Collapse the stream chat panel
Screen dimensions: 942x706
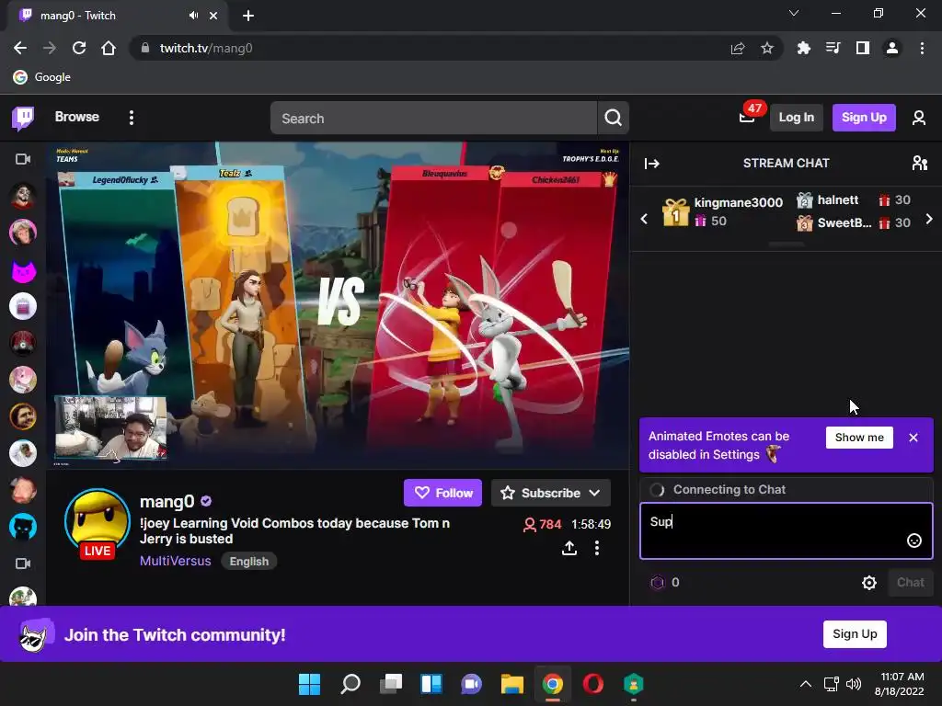[x=652, y=164]
